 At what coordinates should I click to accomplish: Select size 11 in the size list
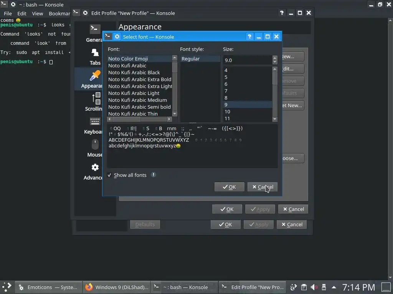[248, 119]
